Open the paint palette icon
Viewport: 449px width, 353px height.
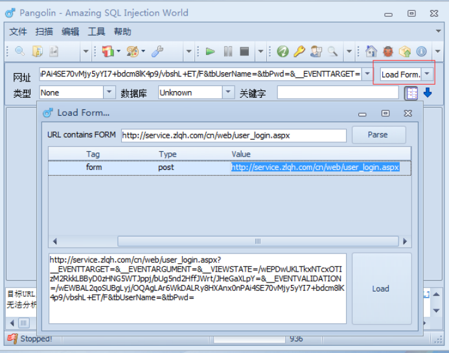click(133, 52)
